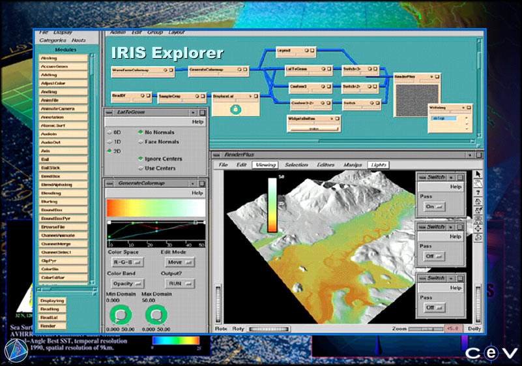The width and height of the screenshot is (522, 366).
Task: Click square icon on RenderPlus module node
Action: point(437,77)
